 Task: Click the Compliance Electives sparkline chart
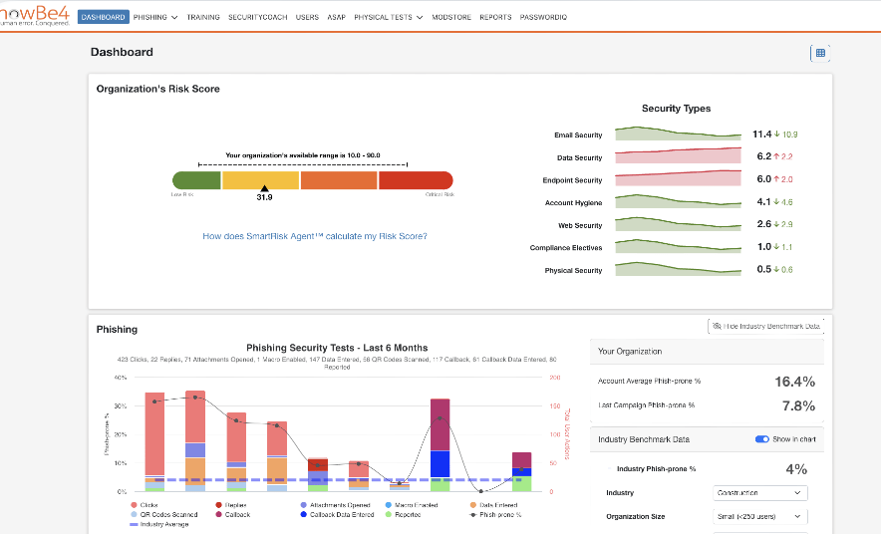[x=678, y=246]
